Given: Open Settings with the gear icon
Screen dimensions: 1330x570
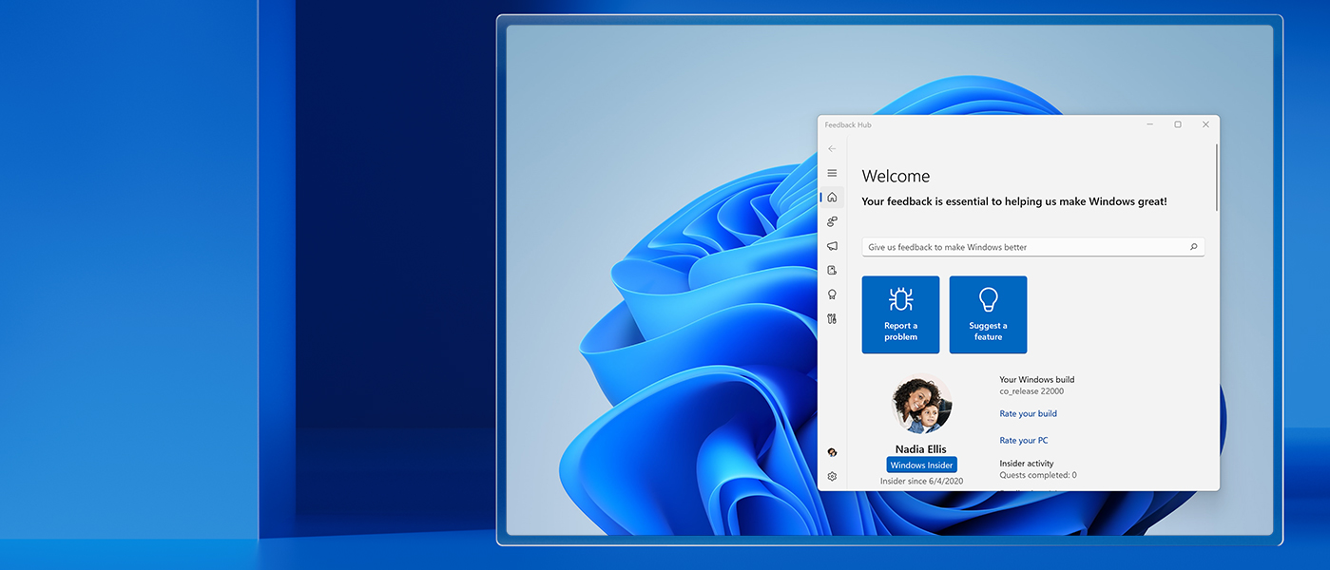Looking at the screenshot, I should 832,476.
